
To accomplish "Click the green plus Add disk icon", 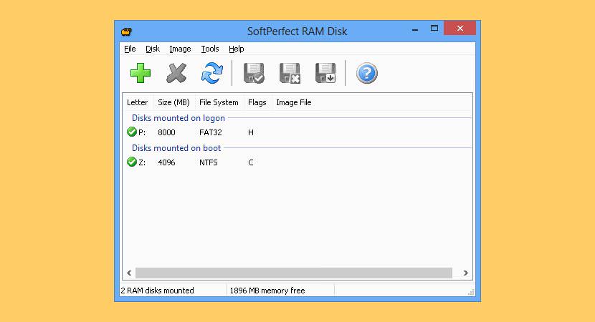I will (141, 73).
